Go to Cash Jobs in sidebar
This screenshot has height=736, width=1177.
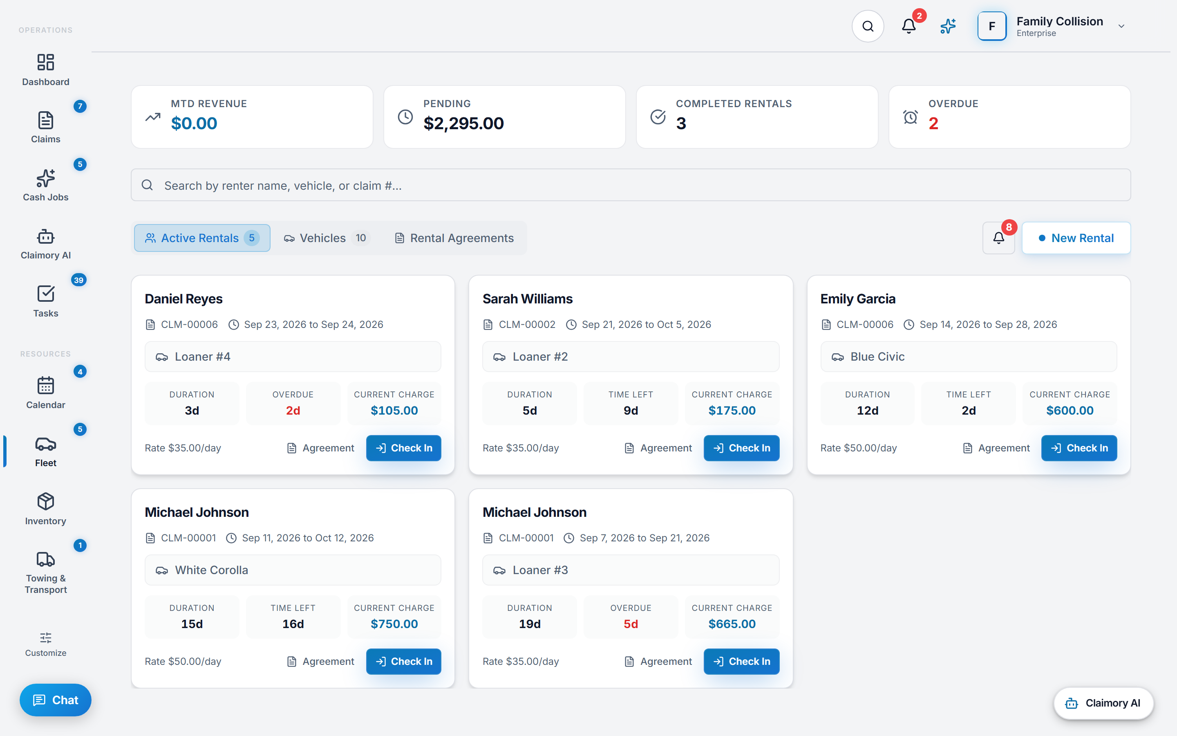click(x=45, y=186)
